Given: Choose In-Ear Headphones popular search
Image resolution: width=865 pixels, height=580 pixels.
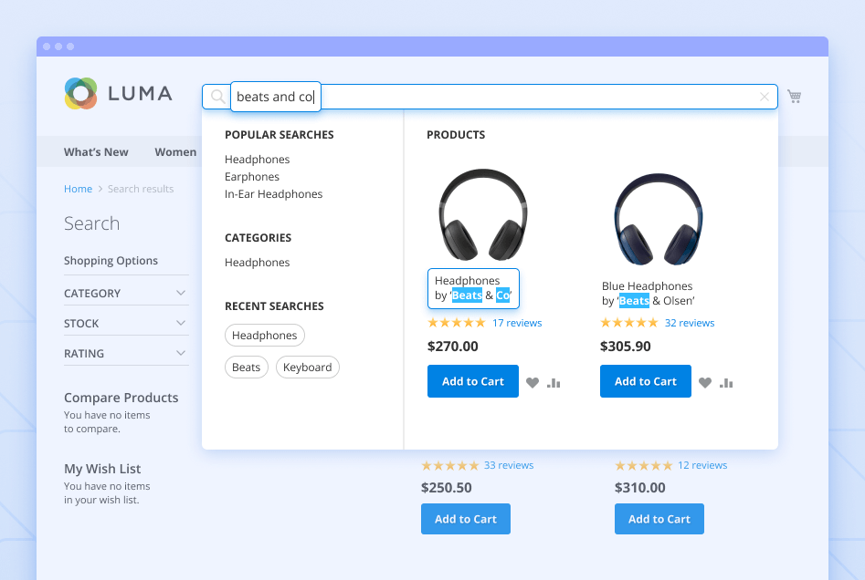Looking at the screenshot, I should pos(273,194).
